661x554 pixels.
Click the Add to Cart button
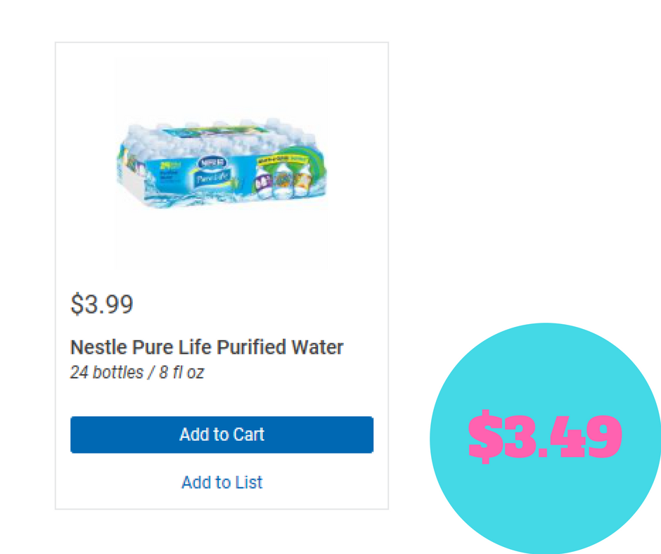(222, 434)
